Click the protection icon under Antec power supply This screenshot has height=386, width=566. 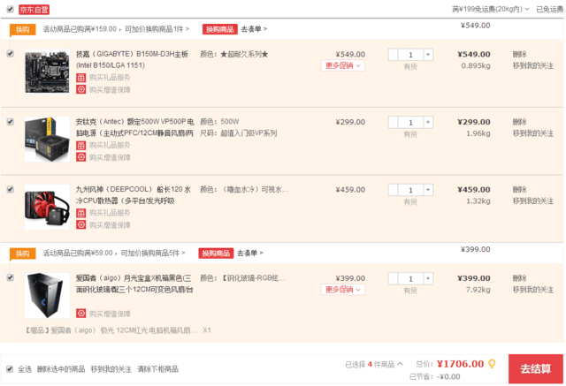click(80, 157)
